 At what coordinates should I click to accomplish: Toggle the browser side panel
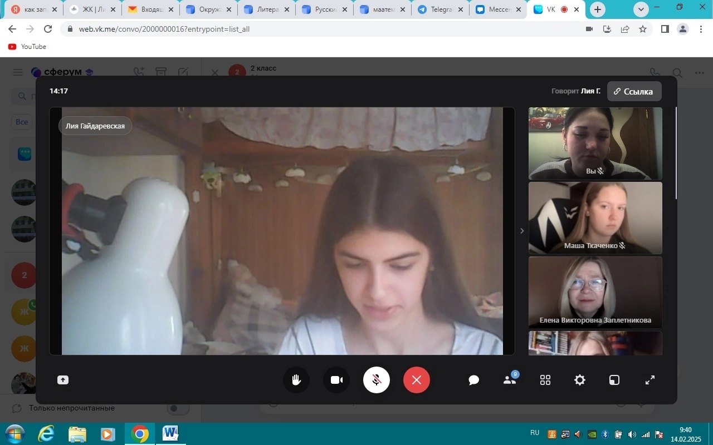665,29
